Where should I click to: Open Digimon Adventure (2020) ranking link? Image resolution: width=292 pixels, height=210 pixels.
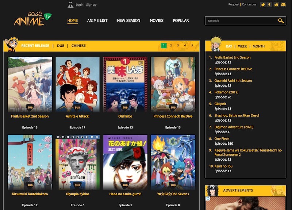coord(234,127)
